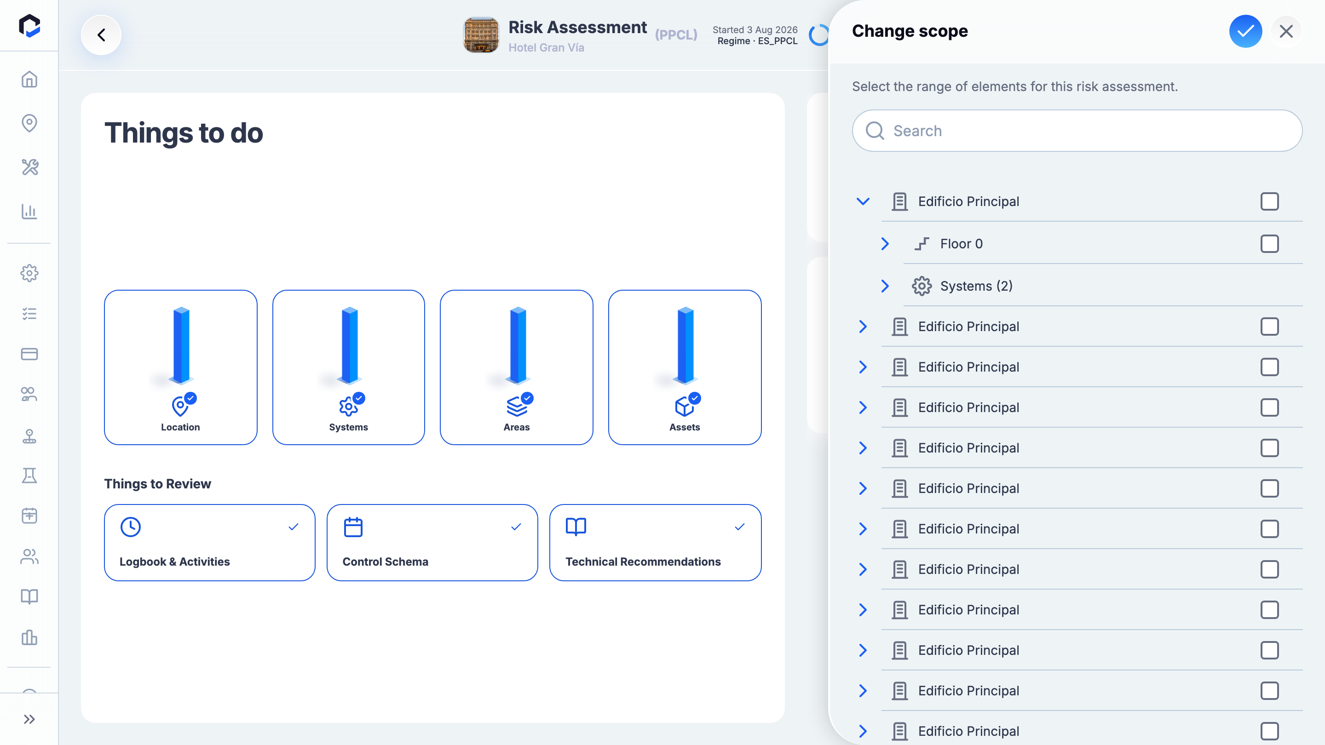Select the Systems (2) tree row label

tap(976, 286)
